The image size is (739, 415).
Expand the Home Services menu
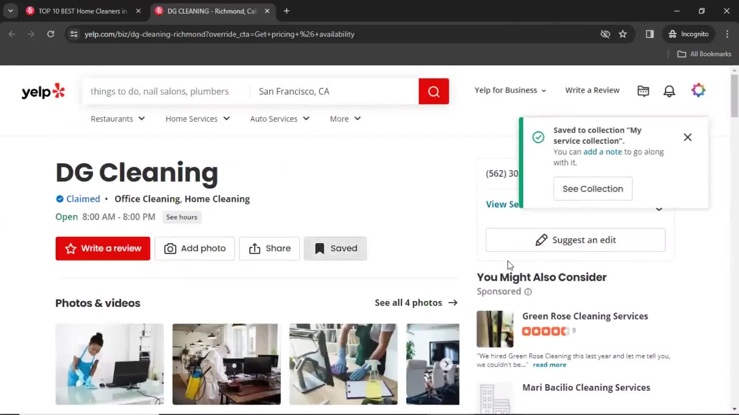(x=197, y=119)
